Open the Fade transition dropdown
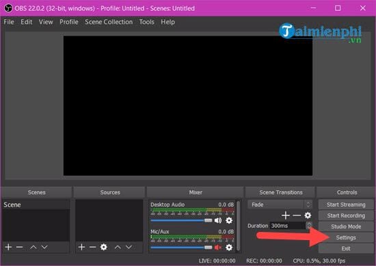 click(280, 205)
